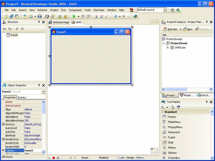
Task: Select the TCheckBox component in palette
Action: click(174, 158)
